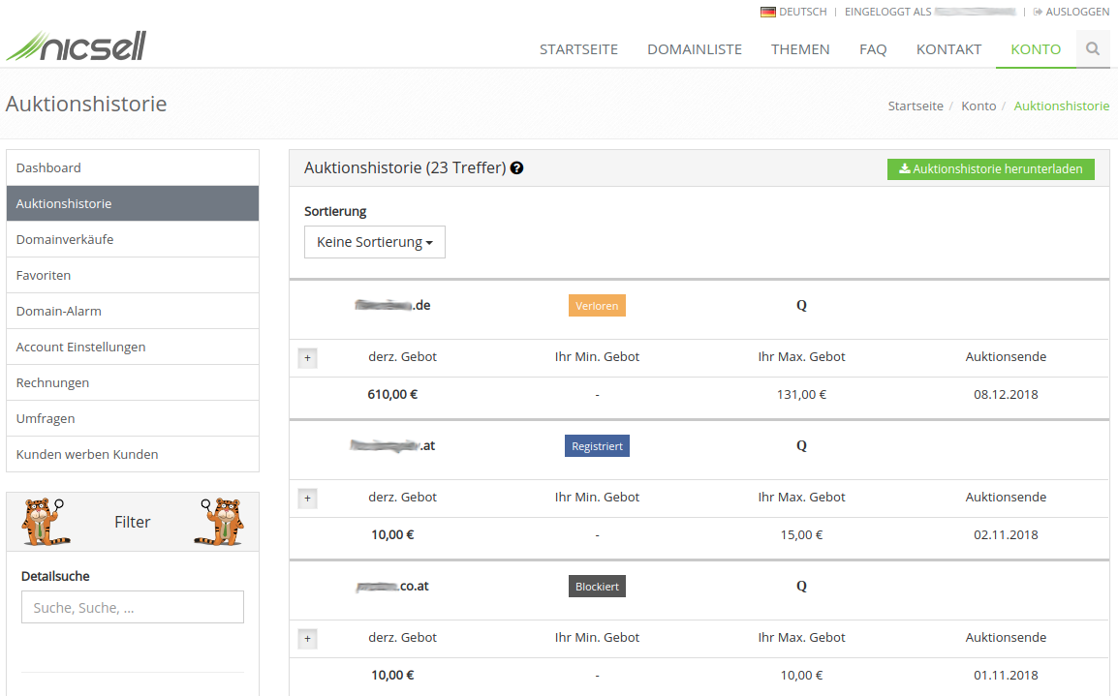
Task: Click the German flag language icon
Action: 768,12
